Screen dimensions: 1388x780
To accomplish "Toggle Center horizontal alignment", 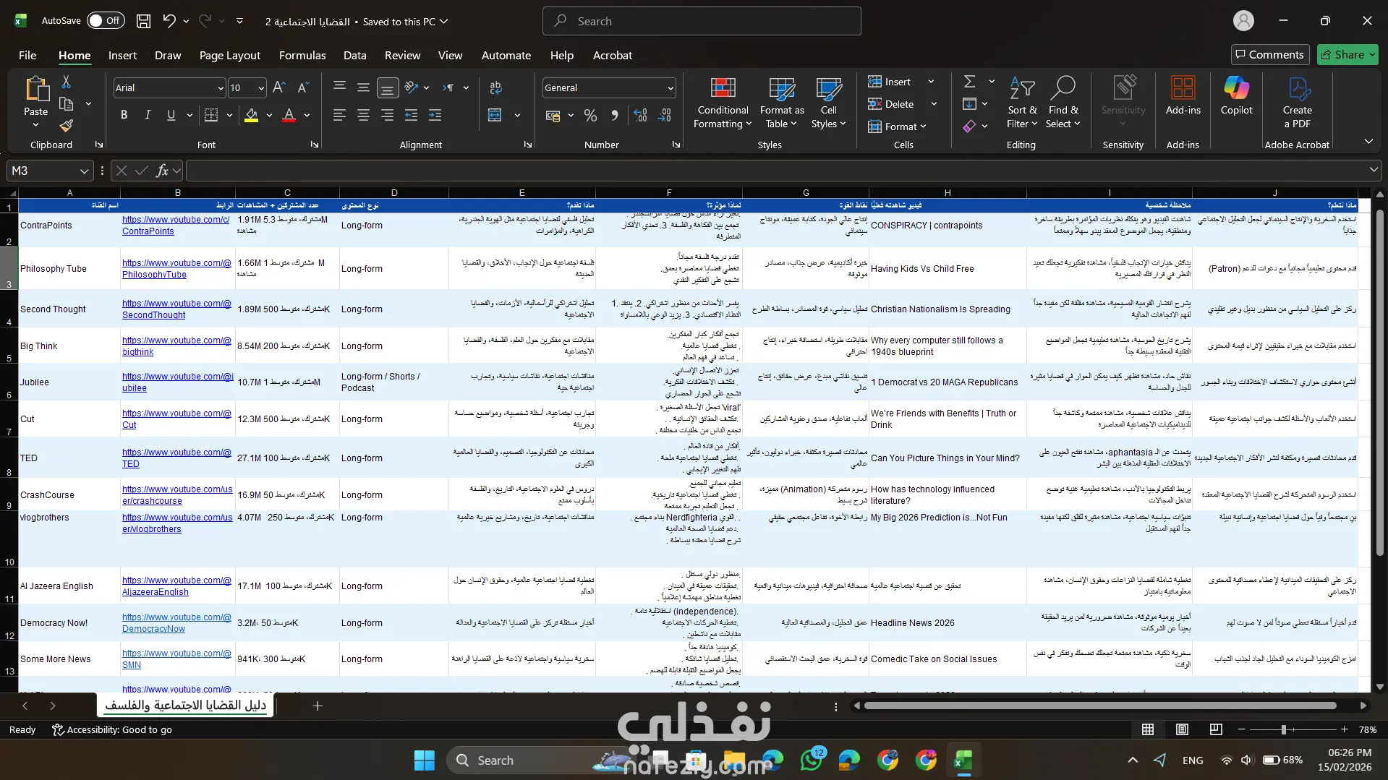I will tap(363, 115).
